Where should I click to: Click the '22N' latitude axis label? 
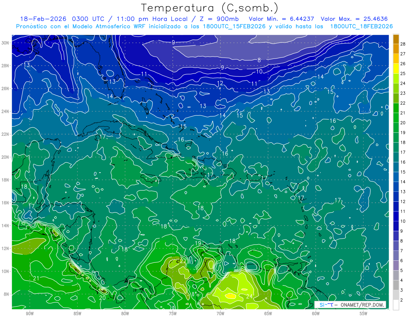(6, 134)
